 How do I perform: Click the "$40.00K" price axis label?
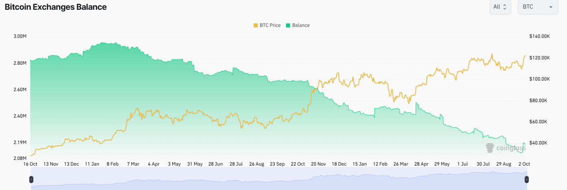pos(539,143)
